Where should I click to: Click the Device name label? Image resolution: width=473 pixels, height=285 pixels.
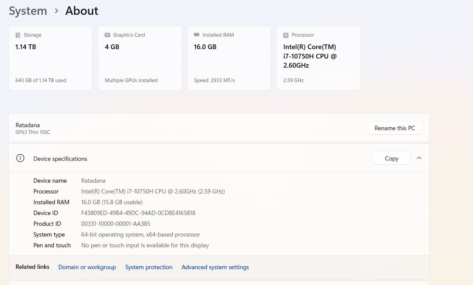click(x=50, y=181)
